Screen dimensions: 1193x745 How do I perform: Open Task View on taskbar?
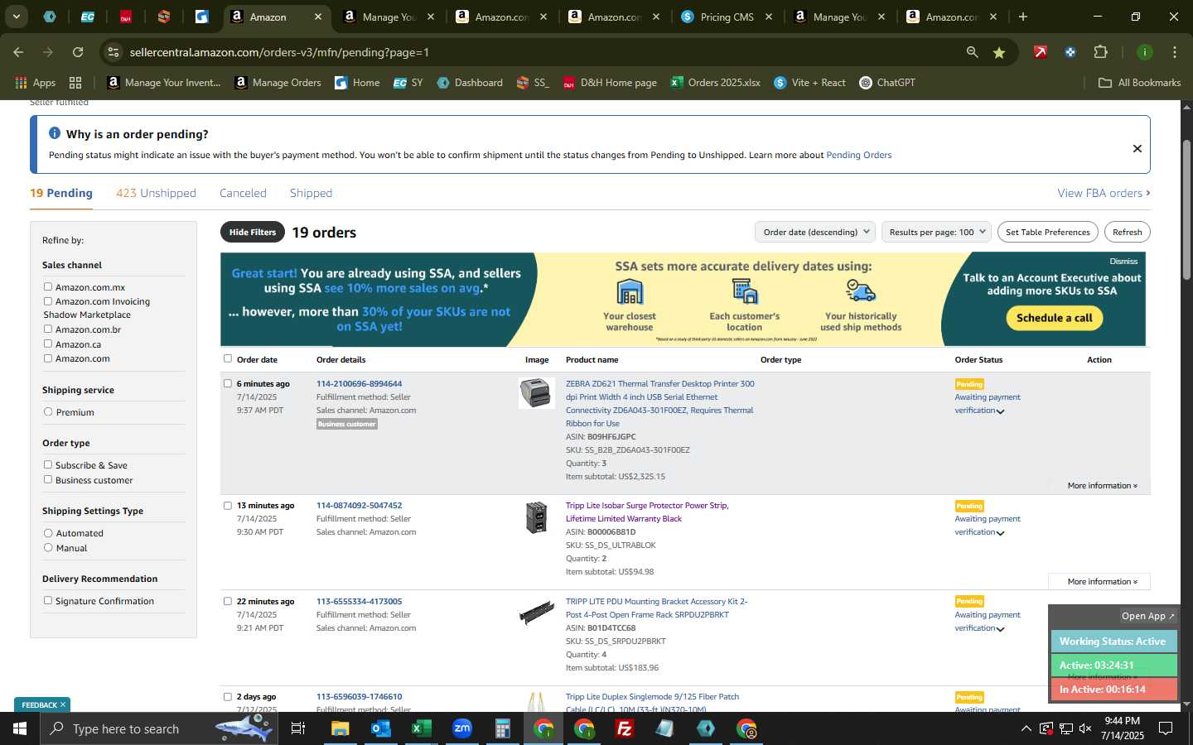click(298, 728)
